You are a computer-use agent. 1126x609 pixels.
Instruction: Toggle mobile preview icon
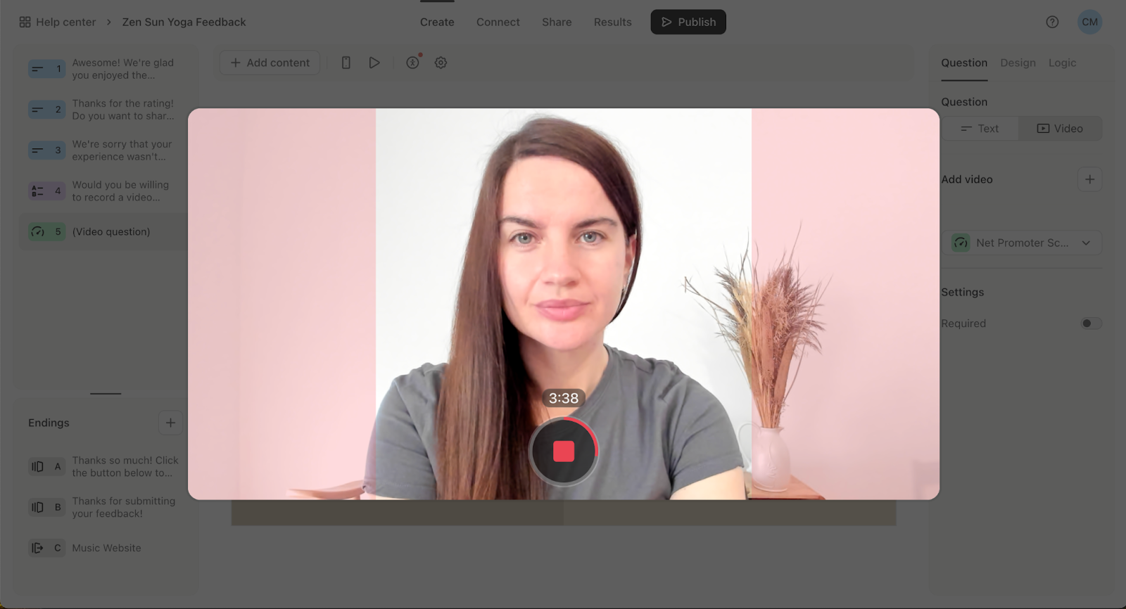click(x=346, y=63)
